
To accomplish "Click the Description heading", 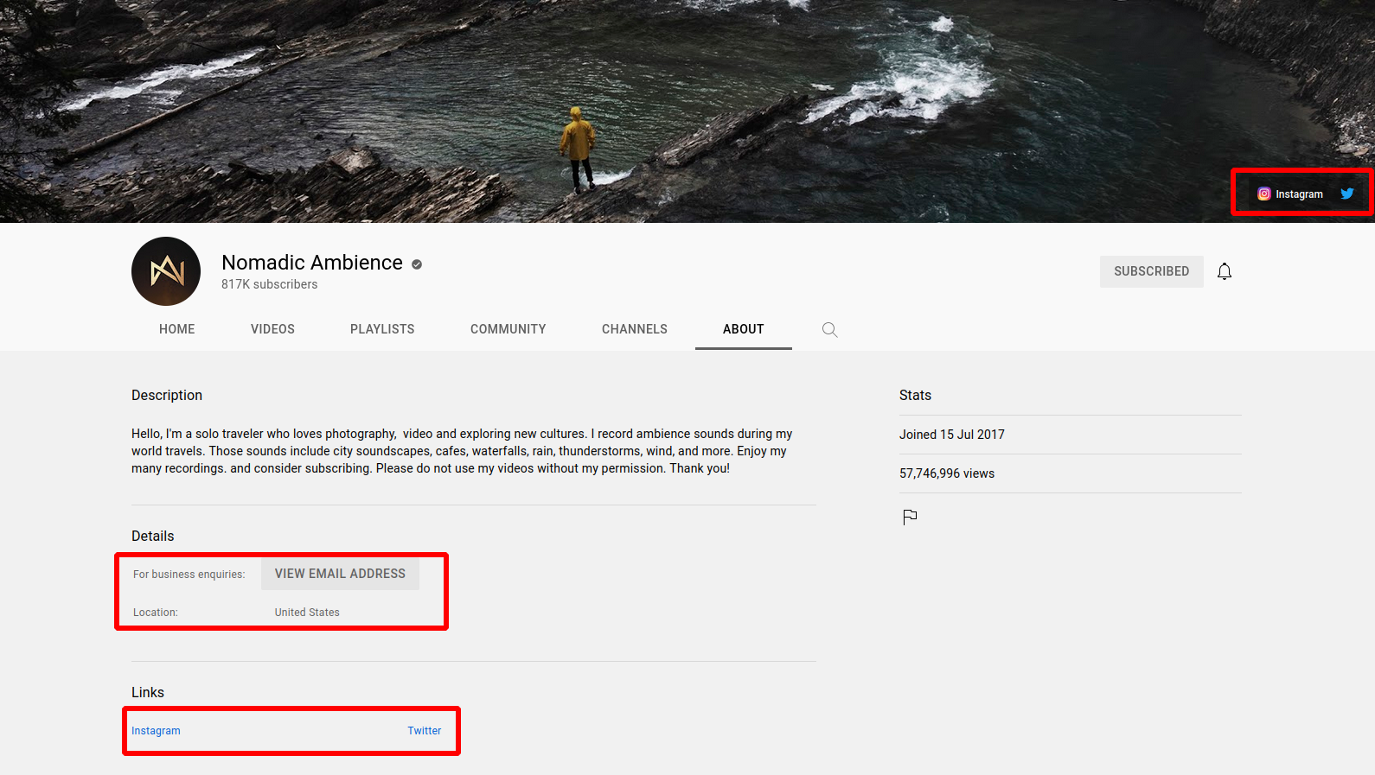I will coord(167,395).
